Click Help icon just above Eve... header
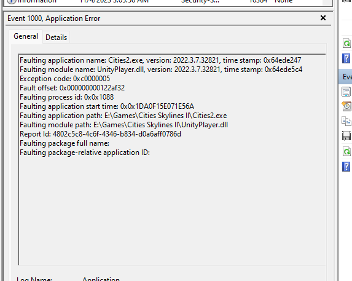 (346, 58)
